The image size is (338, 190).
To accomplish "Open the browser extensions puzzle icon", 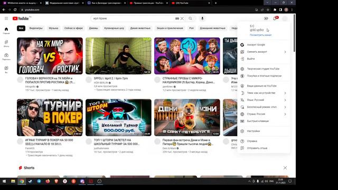I will point(275,9).
